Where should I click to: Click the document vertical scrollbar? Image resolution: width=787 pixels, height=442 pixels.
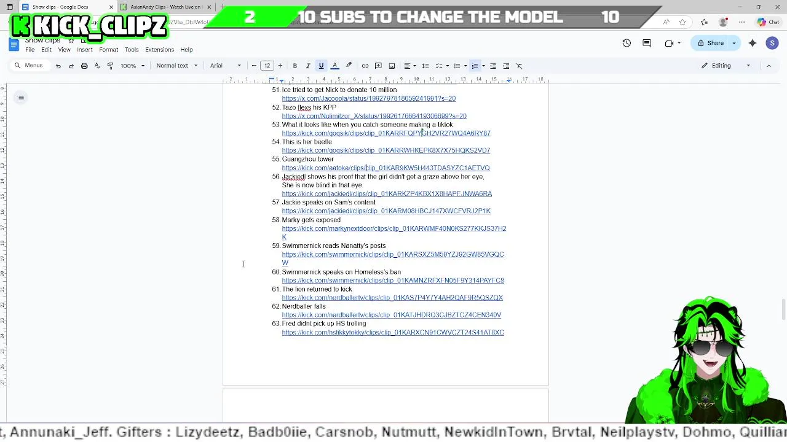783,309
